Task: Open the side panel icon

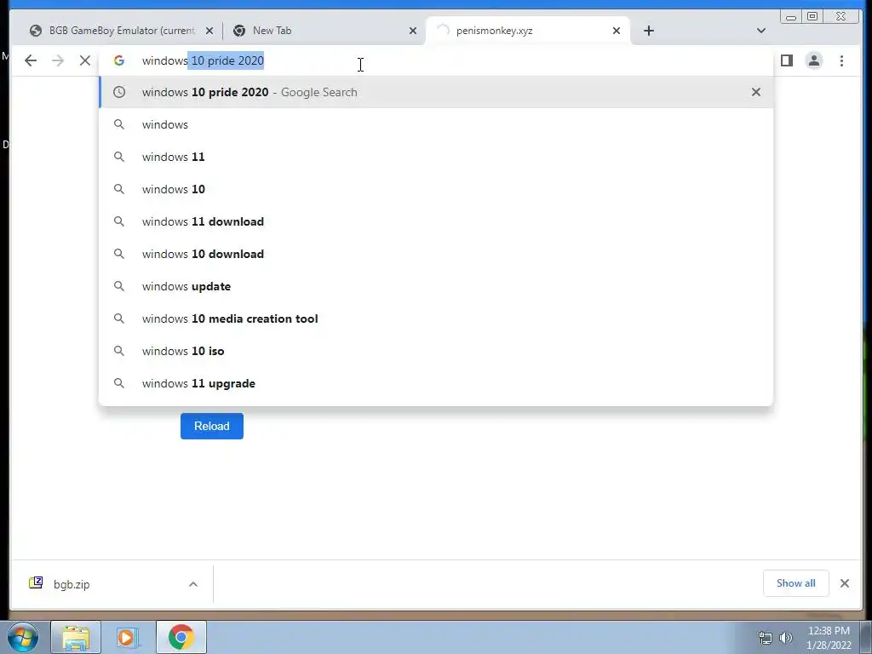Action: pos(786,60)
